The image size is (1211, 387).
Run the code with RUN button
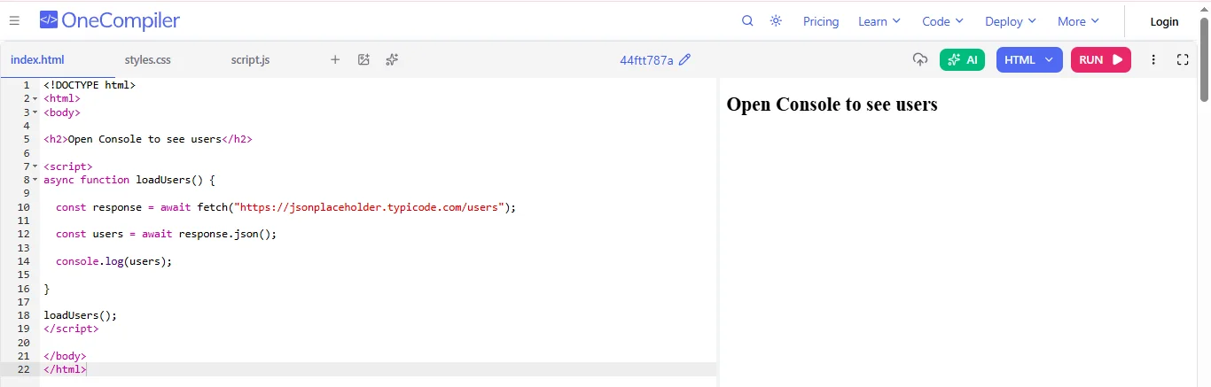point(1101,59)
